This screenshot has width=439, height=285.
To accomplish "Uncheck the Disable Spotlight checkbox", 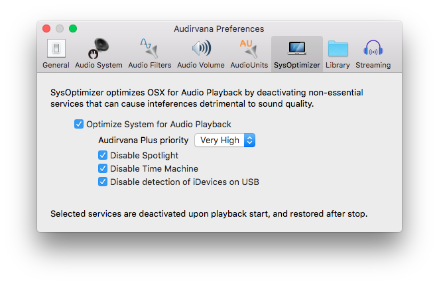I will (103, 155).
